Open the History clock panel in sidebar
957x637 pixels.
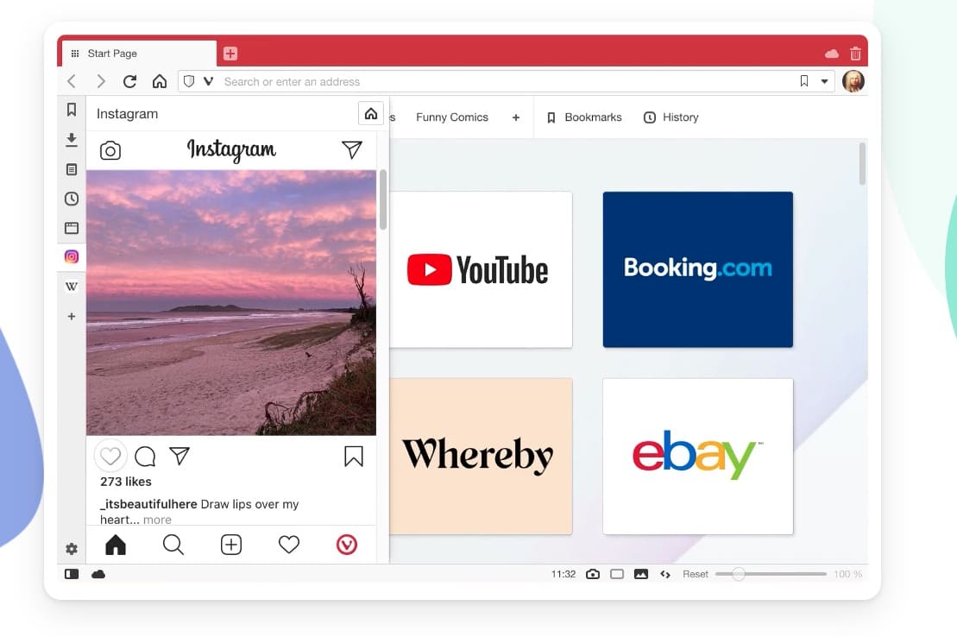point(72,199)
